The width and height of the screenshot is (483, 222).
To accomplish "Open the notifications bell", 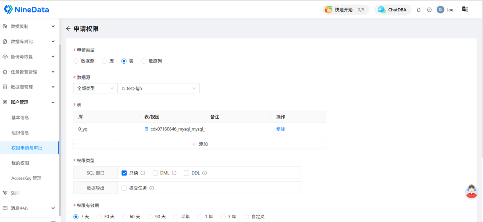I will 418,10.
